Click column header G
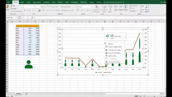This screenshot has height=97, width=172. [59, 21]
